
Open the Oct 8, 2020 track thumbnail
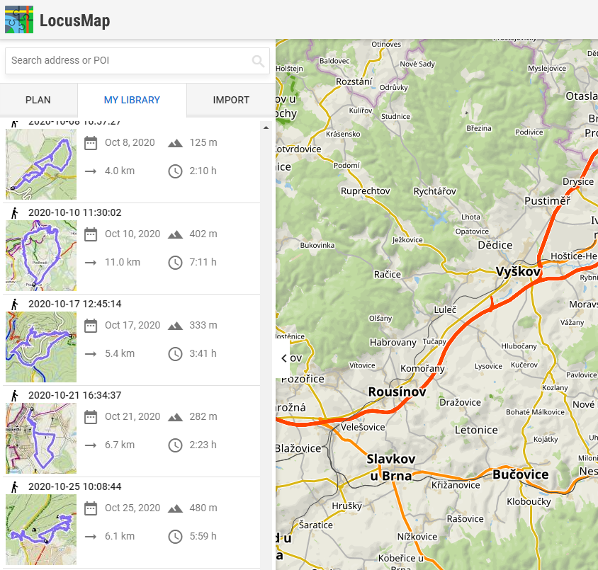coord(41,164)
